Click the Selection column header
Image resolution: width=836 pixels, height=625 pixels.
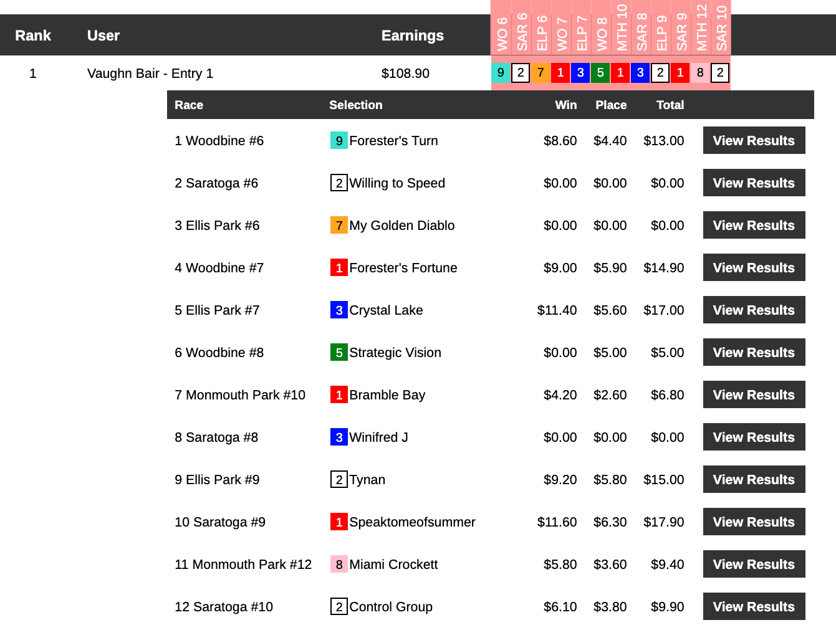355,105
